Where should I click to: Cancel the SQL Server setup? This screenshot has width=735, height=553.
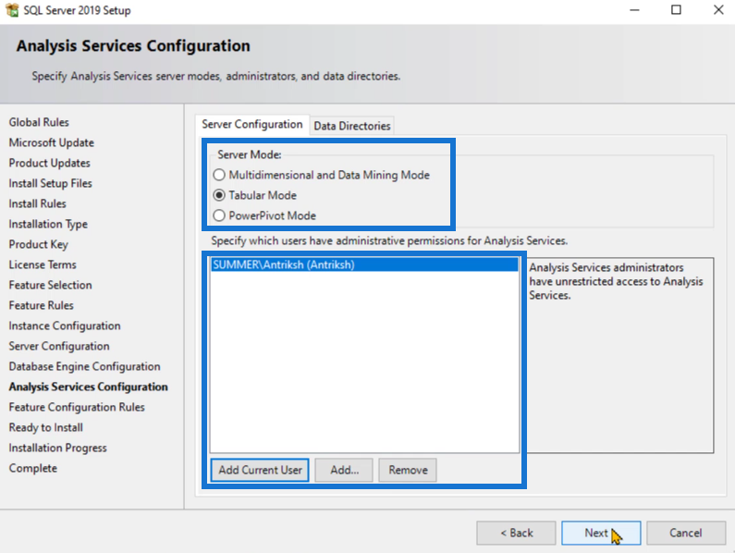click(686, 533)
